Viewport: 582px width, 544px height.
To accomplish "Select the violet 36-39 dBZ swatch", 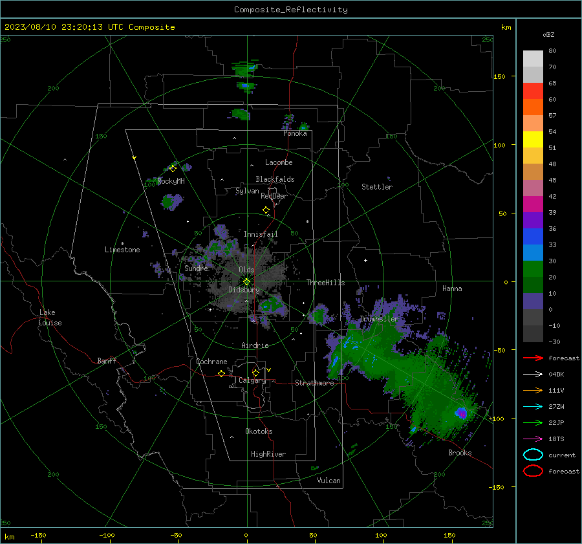I will coord(533,221).
